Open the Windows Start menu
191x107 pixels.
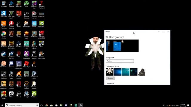click(x=2, y=105)
